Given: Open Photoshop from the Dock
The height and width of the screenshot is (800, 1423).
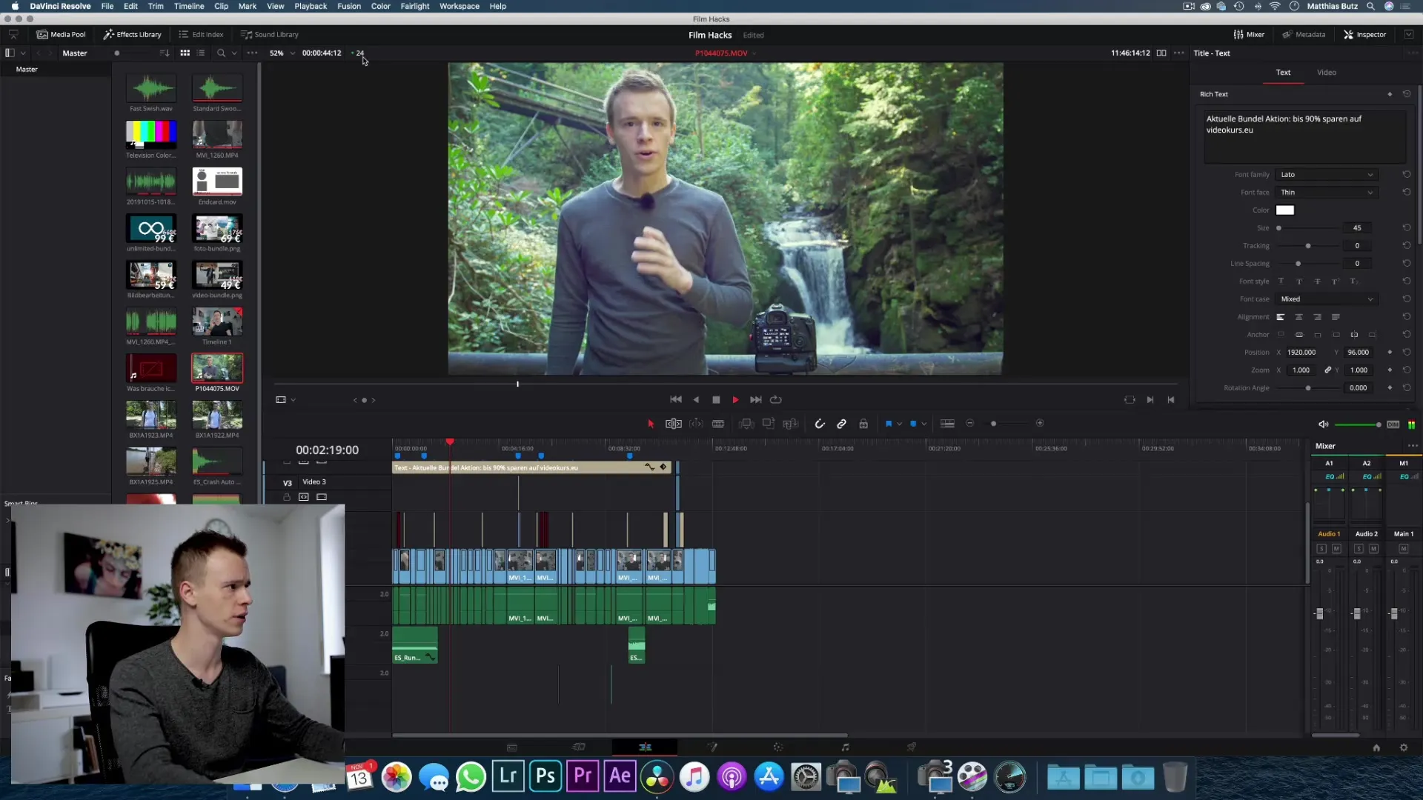Looking at the screenshot, I should pos(545,776).
